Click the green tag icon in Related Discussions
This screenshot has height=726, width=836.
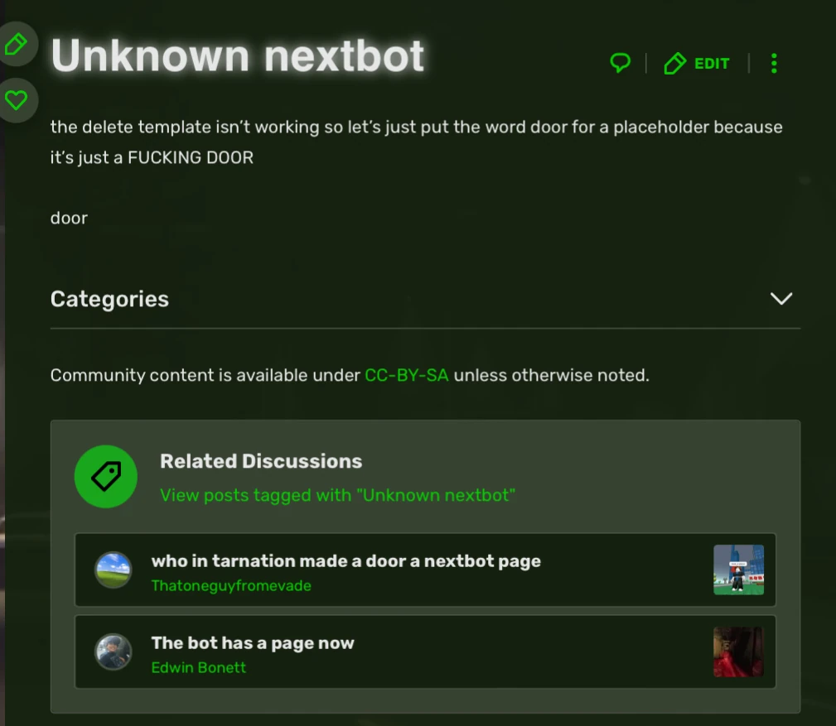tap(105, 477)
